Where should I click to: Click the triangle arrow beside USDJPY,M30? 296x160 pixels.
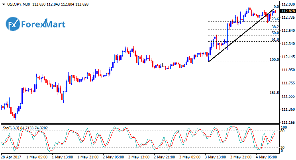point(4,4)
